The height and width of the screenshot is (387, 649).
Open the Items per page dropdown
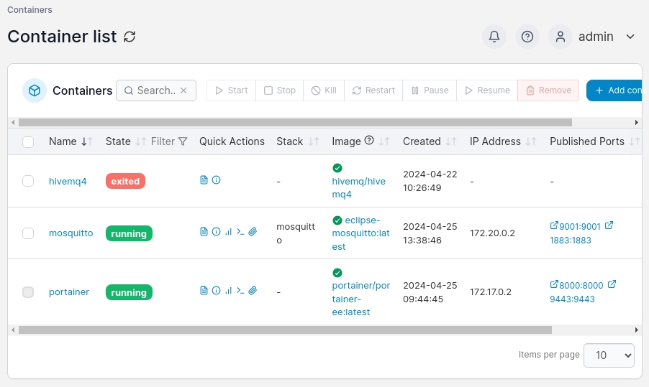[609, 355]
